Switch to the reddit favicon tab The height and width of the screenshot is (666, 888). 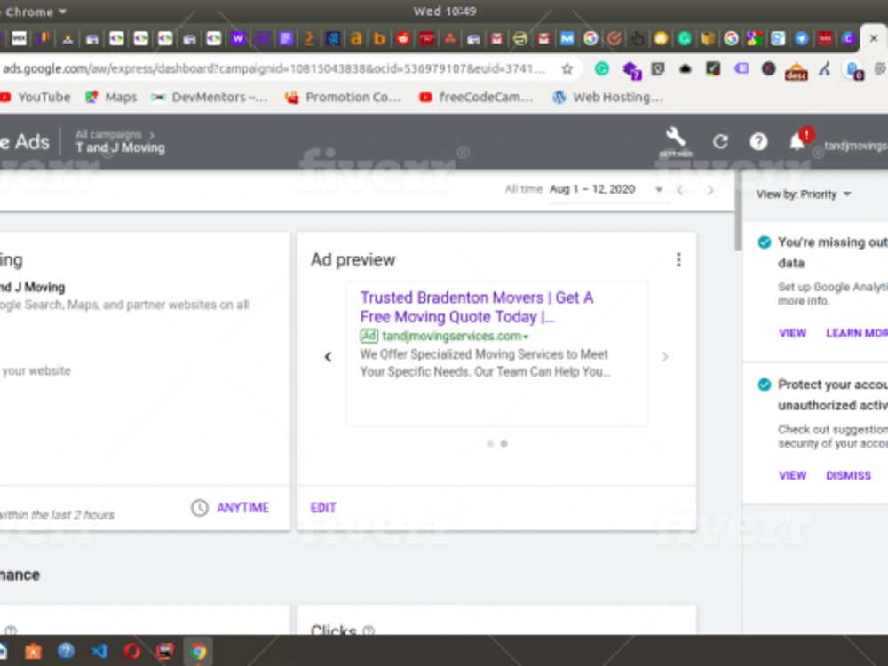point(402,38)
